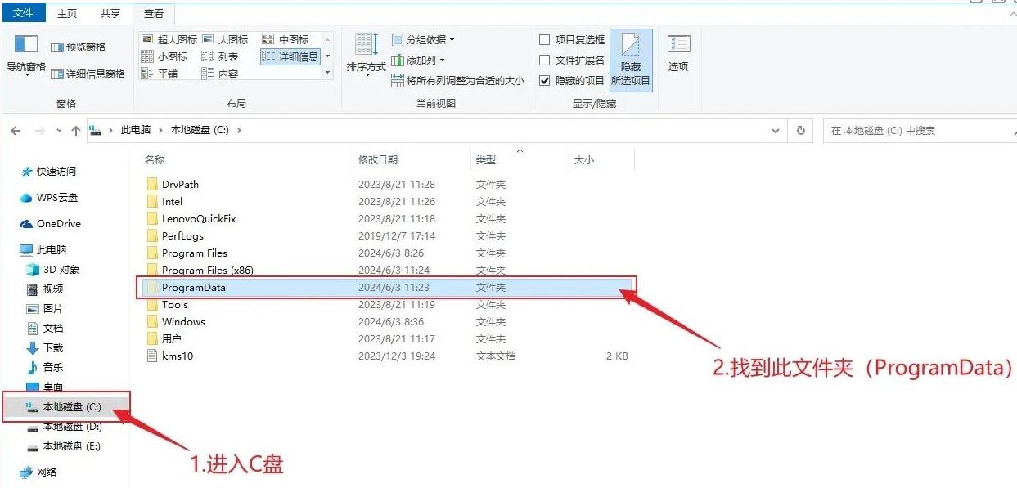
Task: Open the 选项 options button
Action: tap(678, 54)
